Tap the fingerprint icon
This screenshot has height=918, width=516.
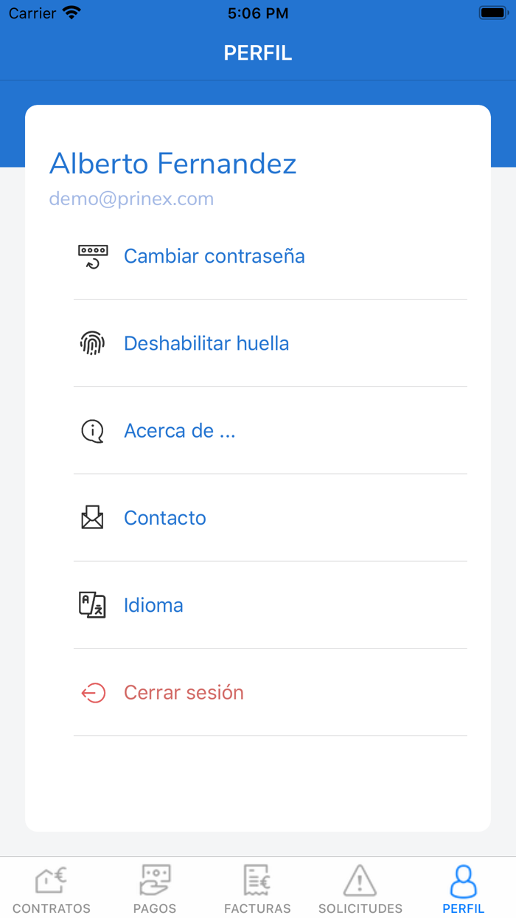click(x=93, y=344)
